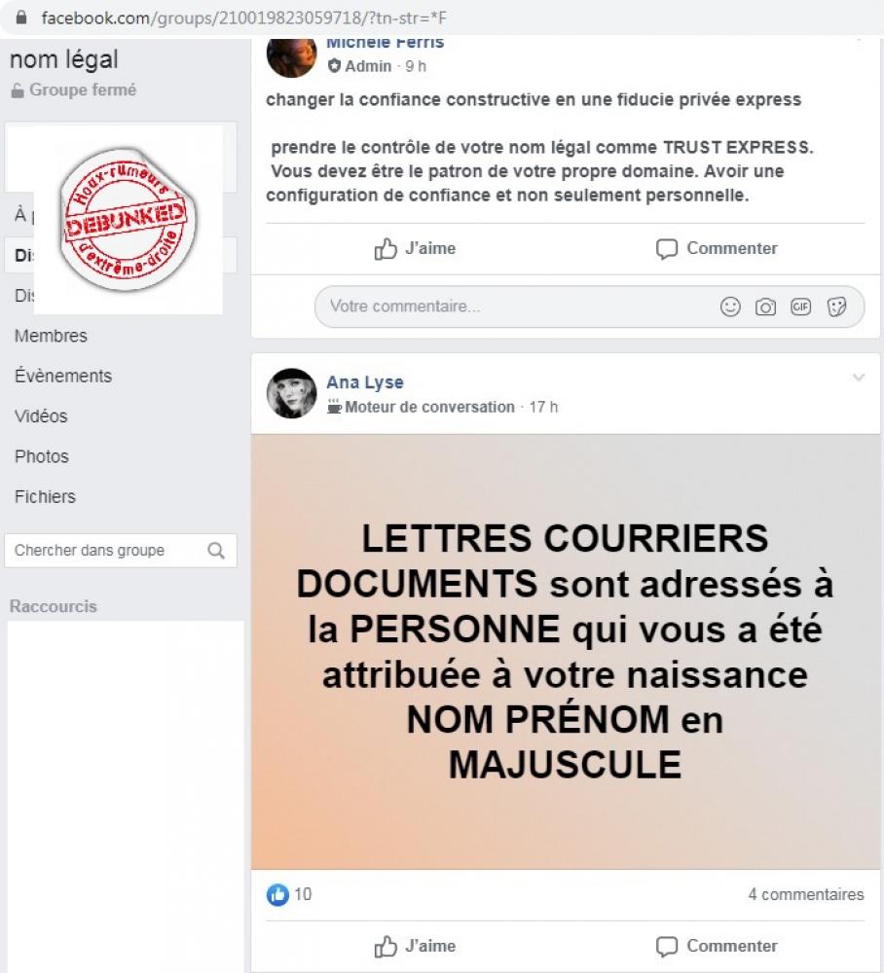Click the search magnifier in group search
884x973 pixels.
coord(216,551)
